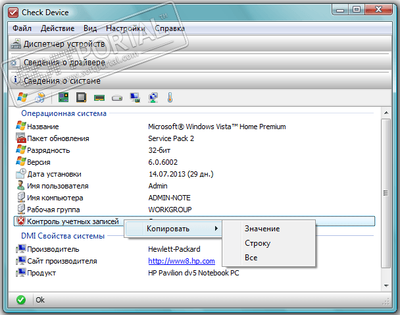
Task: Click the value 6.0.6002
Action: pos(162,162)
